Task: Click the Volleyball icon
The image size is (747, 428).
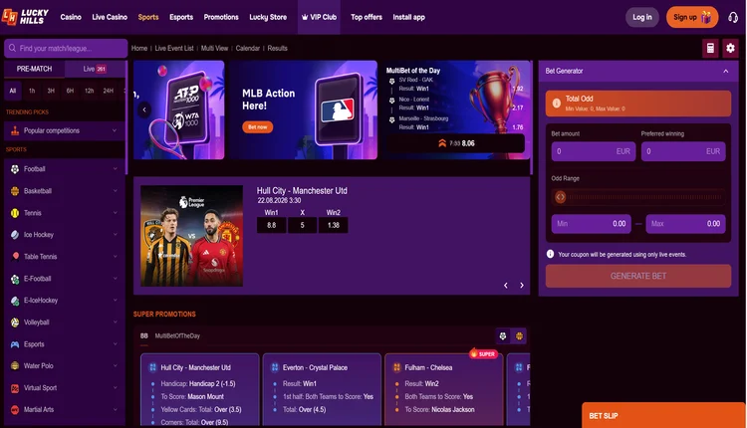Action: click(15, 322)
